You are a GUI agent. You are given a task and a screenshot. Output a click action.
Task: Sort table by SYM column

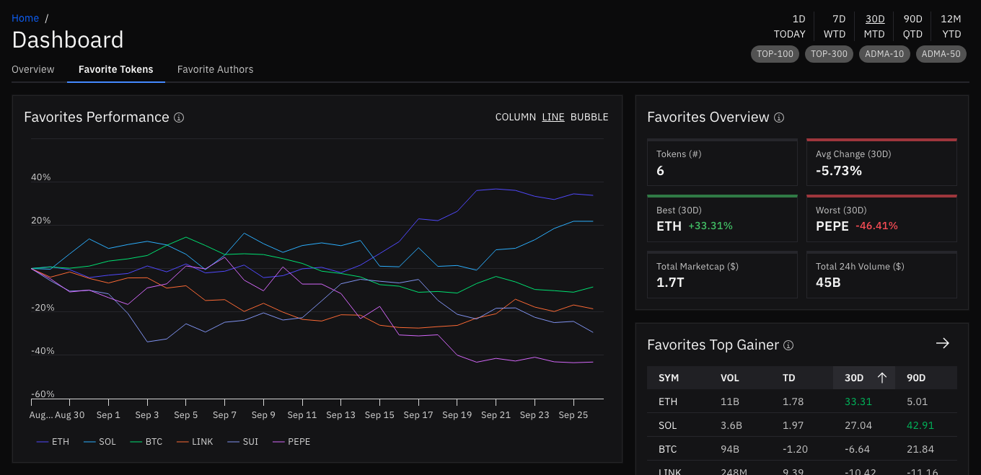click(669, 378)
